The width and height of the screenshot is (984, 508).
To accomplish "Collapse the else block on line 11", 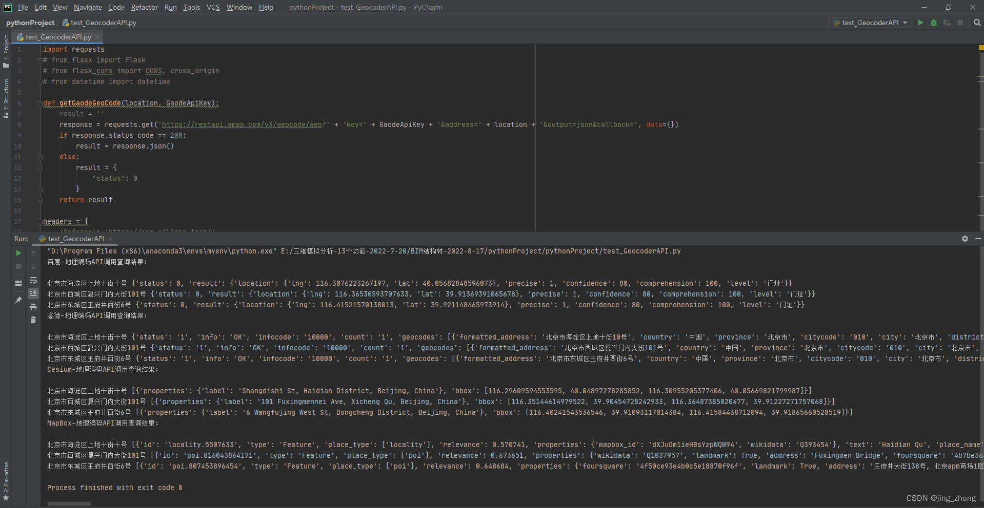I will pyautogui.click(x=40, y=157).
